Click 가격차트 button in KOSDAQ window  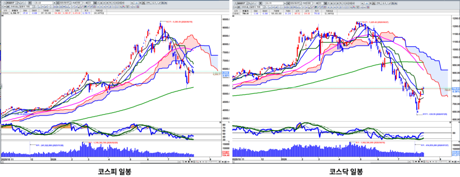(x=245, y=7)
